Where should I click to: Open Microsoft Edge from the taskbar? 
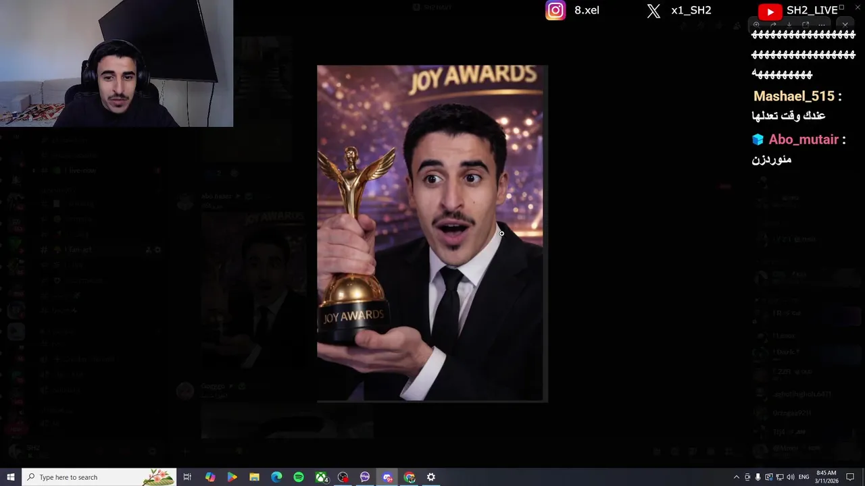pos(276,477)
